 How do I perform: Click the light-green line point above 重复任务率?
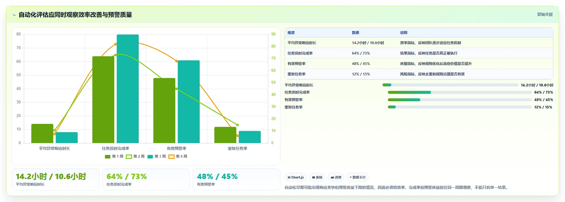click(x=237, y=125)
